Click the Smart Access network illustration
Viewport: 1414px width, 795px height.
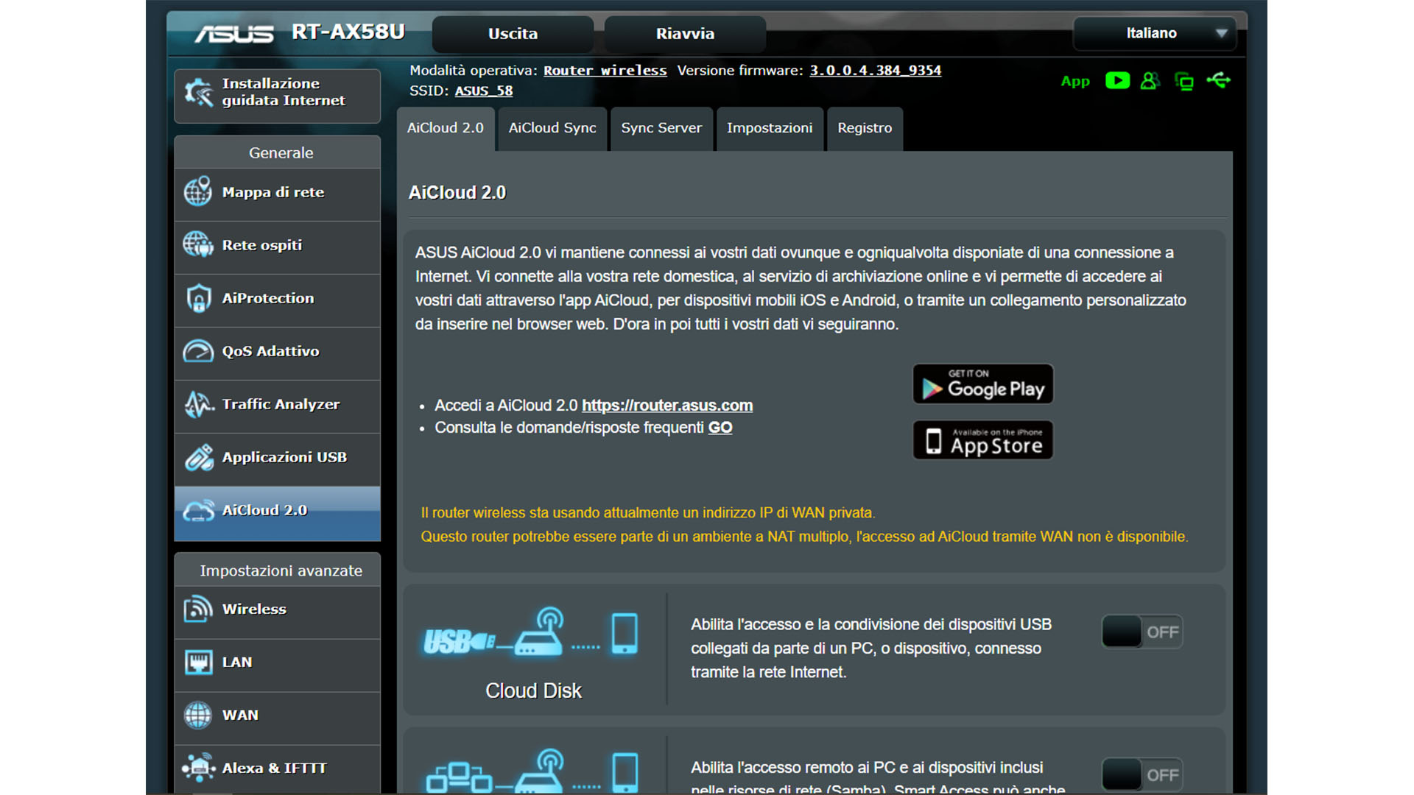(531, 771)
